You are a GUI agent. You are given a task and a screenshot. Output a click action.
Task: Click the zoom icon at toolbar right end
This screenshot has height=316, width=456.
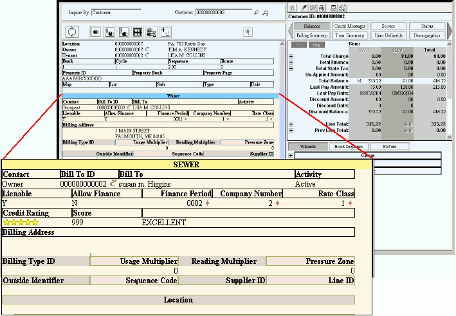(x=248, y=32)
